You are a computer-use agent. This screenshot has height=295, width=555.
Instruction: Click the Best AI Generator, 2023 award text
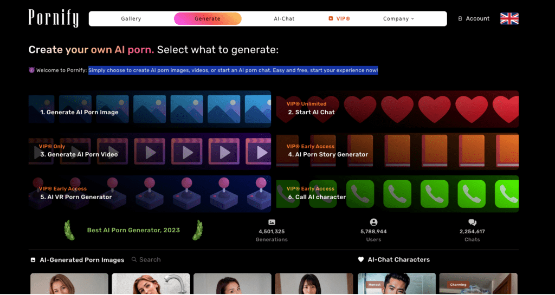point(133,230)
